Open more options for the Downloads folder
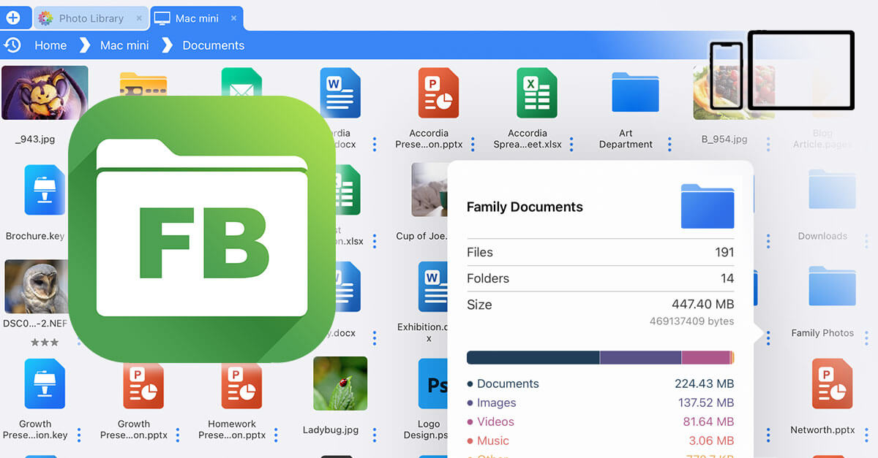Screen dimensions: 878x458 point(867,241)
